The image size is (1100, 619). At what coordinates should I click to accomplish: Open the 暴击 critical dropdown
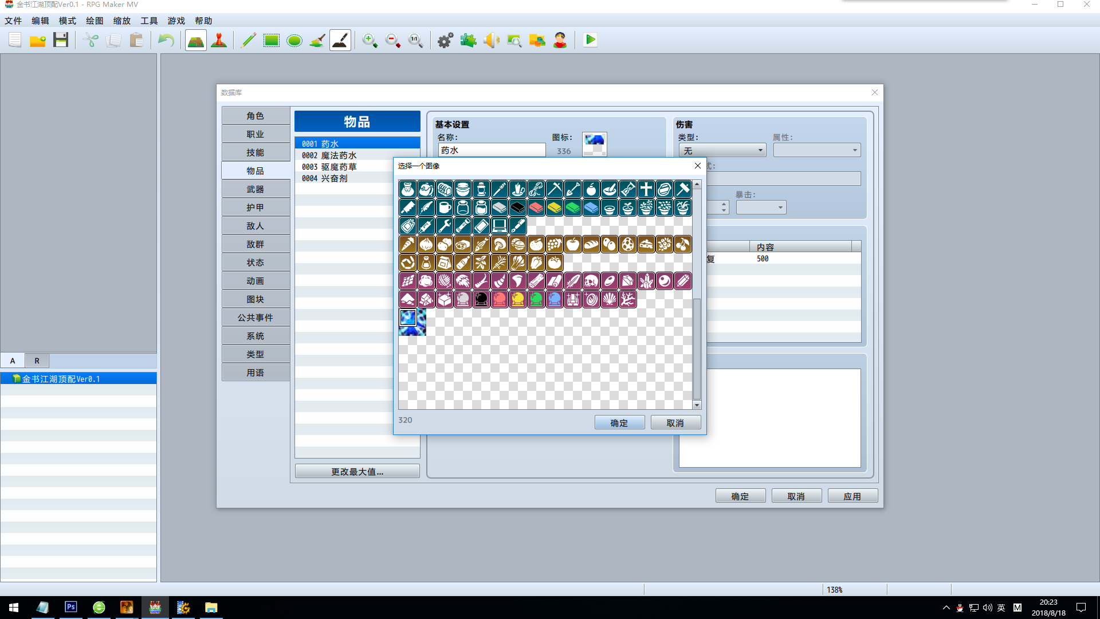click(761, 207)
